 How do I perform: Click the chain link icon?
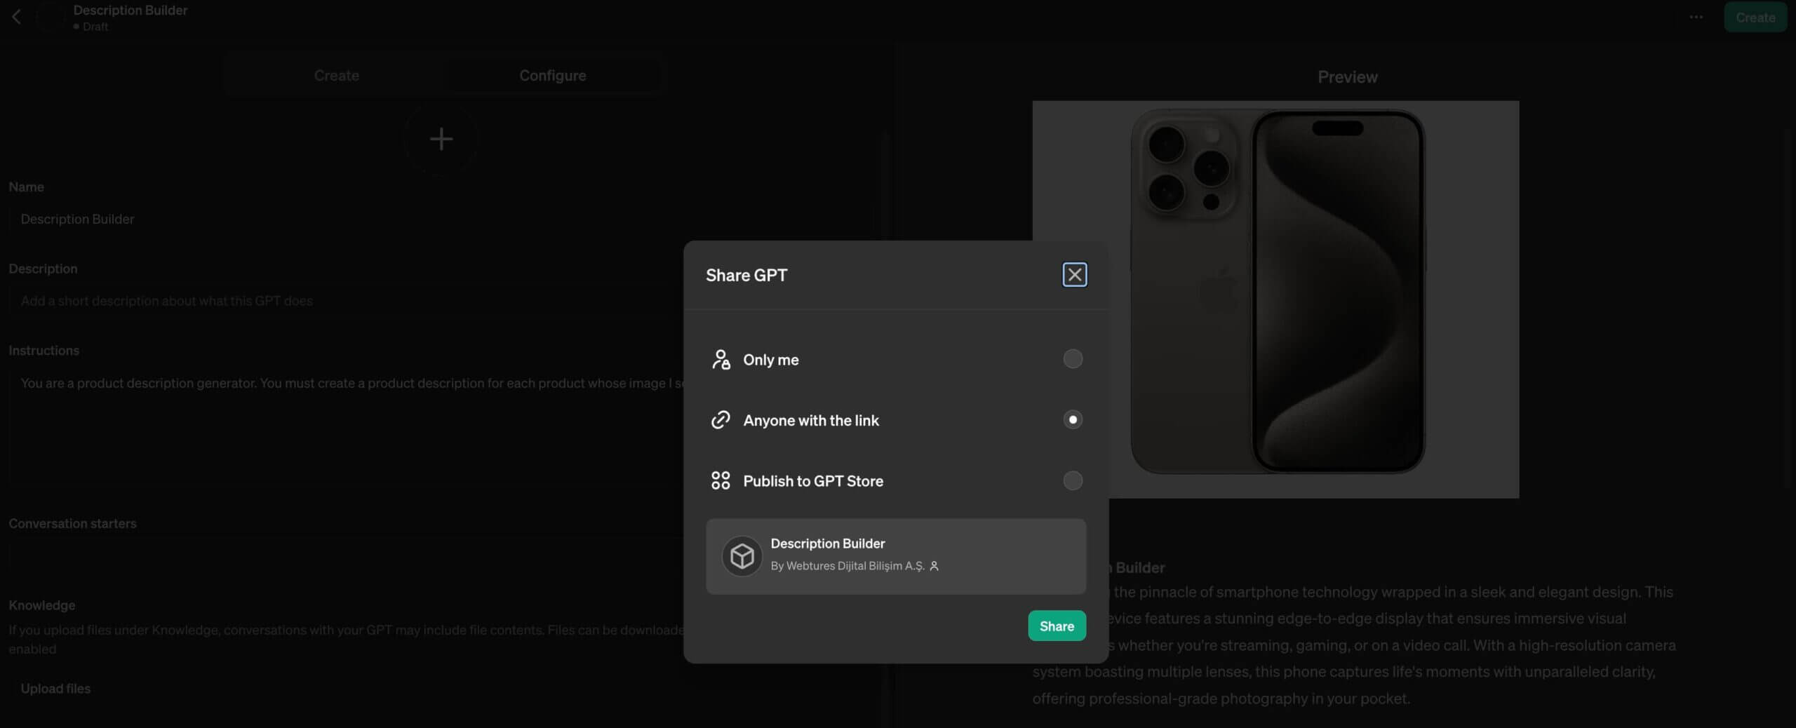point(721,420)
